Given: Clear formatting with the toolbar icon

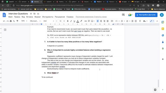Looking at the screenshot, I should (x=140, y=21).
